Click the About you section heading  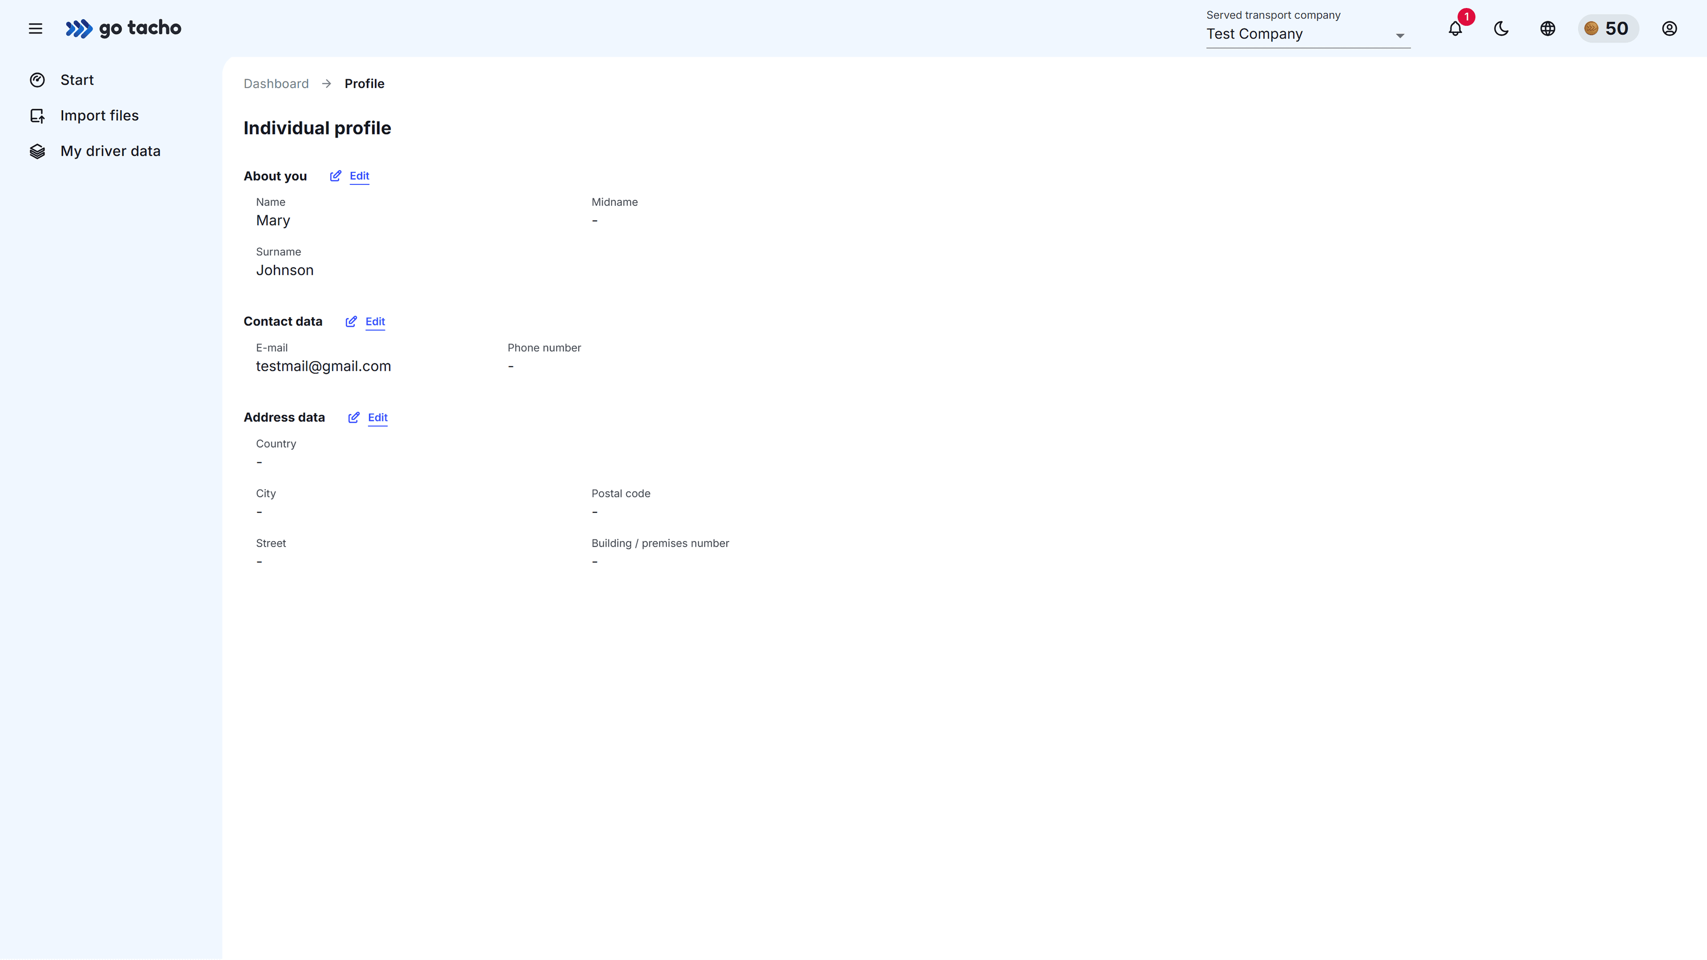pos(275,176)
